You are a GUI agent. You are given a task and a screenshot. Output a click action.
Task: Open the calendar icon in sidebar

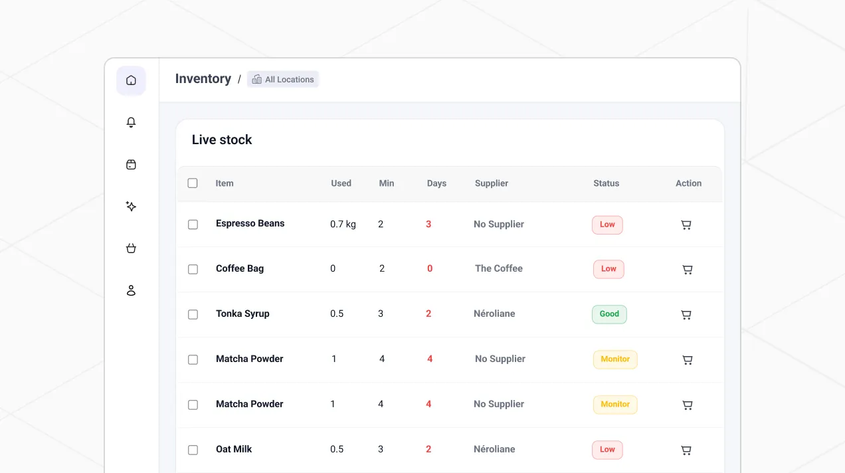click(131, 164)
